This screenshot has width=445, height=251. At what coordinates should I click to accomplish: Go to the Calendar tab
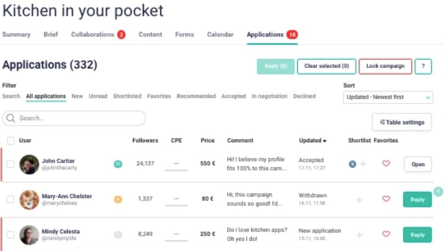click(x=220, y=34)
